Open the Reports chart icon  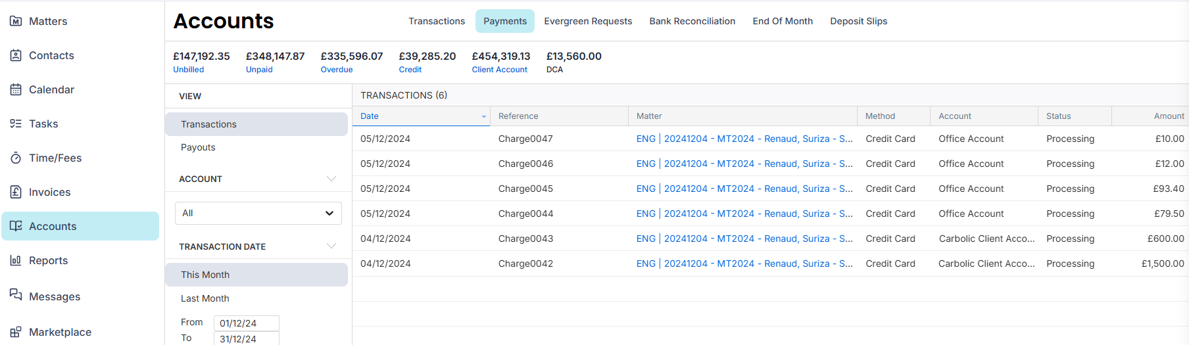(x=16, y=260)
